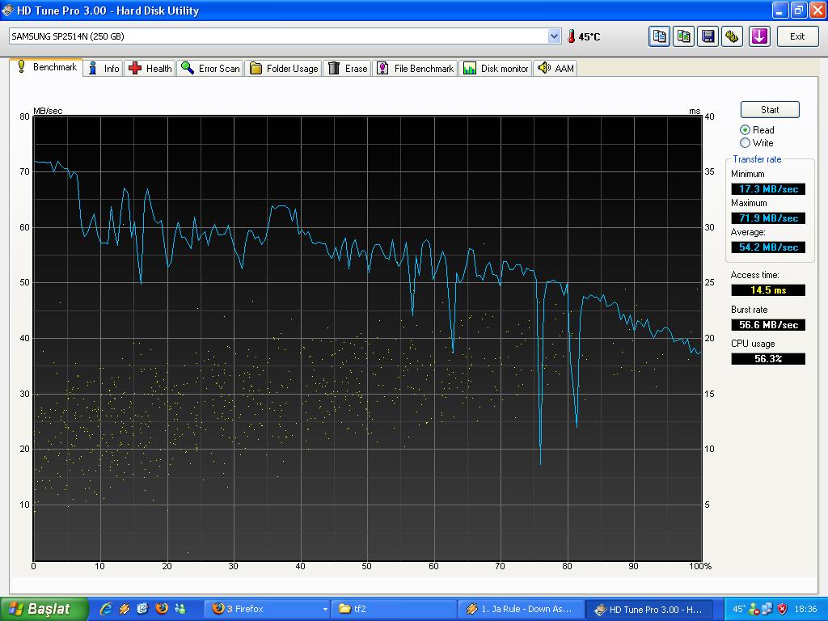Switch to the 3 Firefox taskbar group

pyautogui.click(x=266, y=609)
